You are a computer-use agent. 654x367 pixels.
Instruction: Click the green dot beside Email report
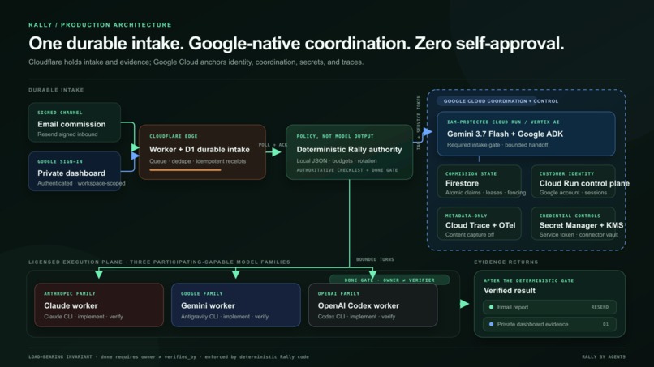point(491,307)
